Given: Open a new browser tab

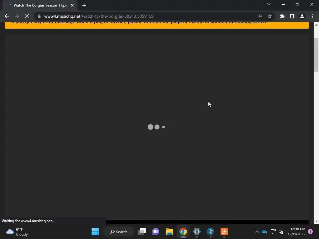Looking at the screenshot, I should point(84,5).
